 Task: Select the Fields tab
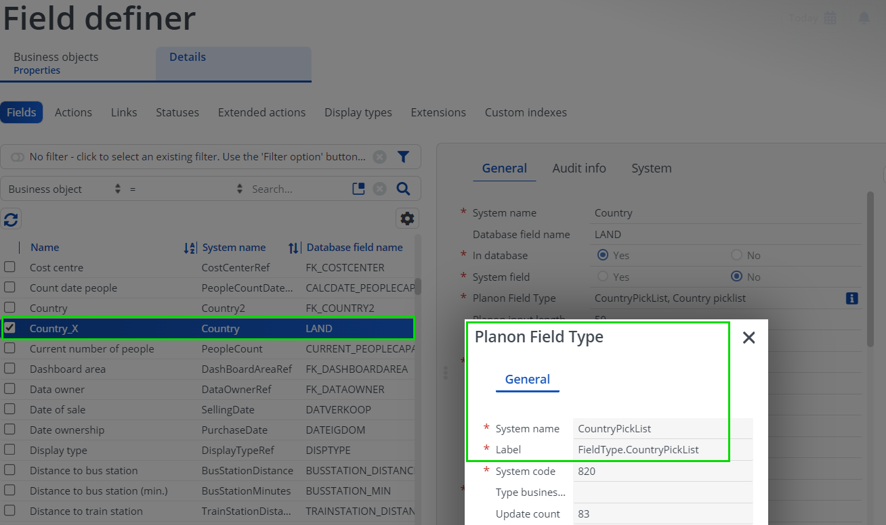point(22,112)
